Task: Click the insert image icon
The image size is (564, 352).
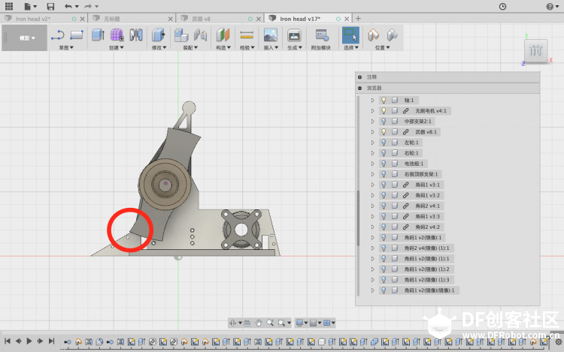Action: 271,35
